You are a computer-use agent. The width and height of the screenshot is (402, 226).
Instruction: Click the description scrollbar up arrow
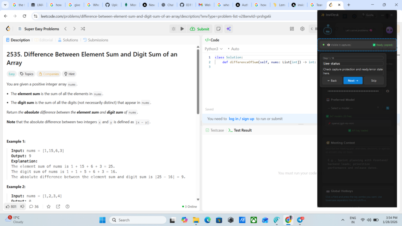198,47
